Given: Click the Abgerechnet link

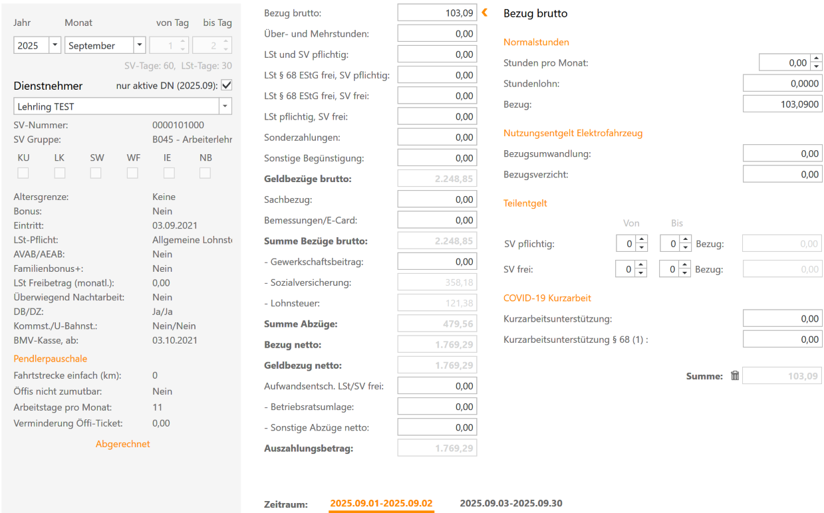Looking at the screenshot, I should click(x=122, y=444).
